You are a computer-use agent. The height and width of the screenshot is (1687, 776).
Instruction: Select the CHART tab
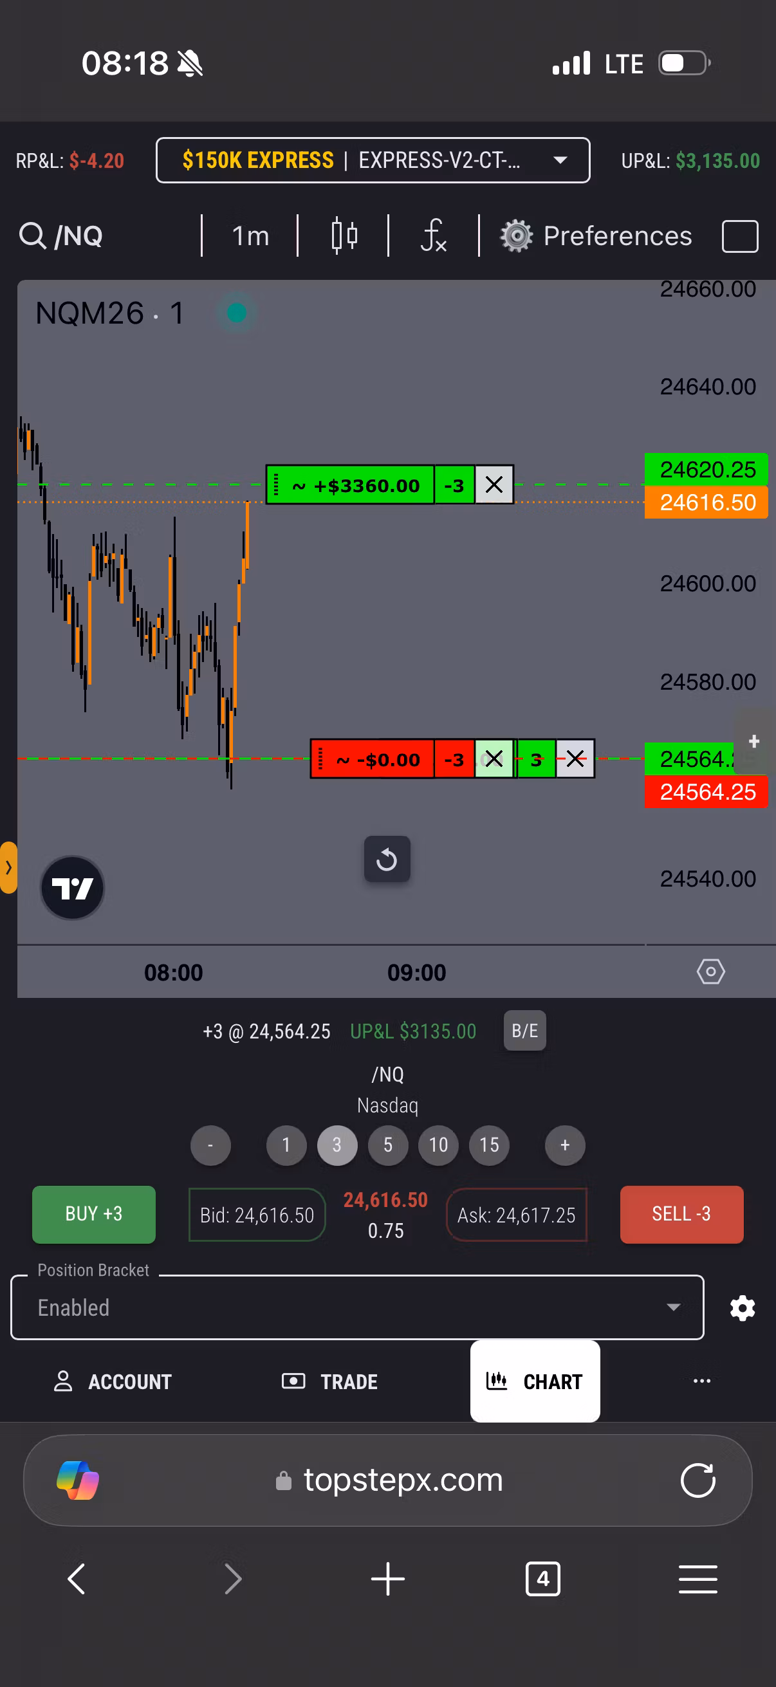pyautogui.click(x=535, y=1382)
